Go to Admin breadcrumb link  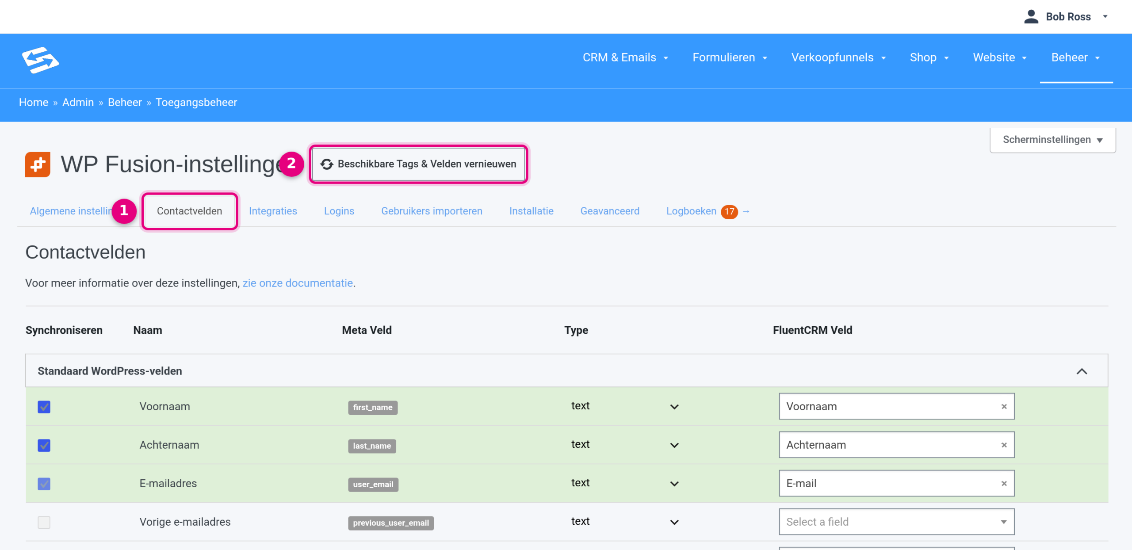(x=78, y=103)
